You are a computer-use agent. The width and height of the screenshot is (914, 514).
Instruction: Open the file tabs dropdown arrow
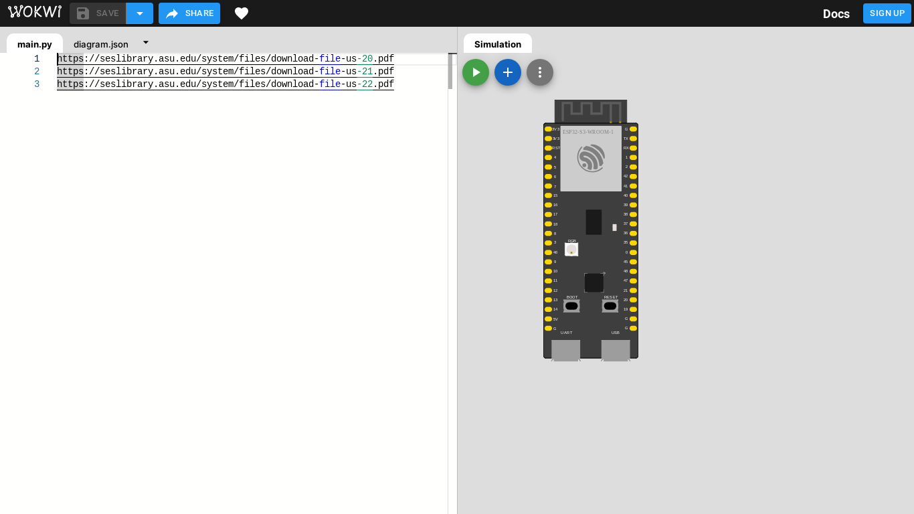pyautogui.click(x=146, y=42)
